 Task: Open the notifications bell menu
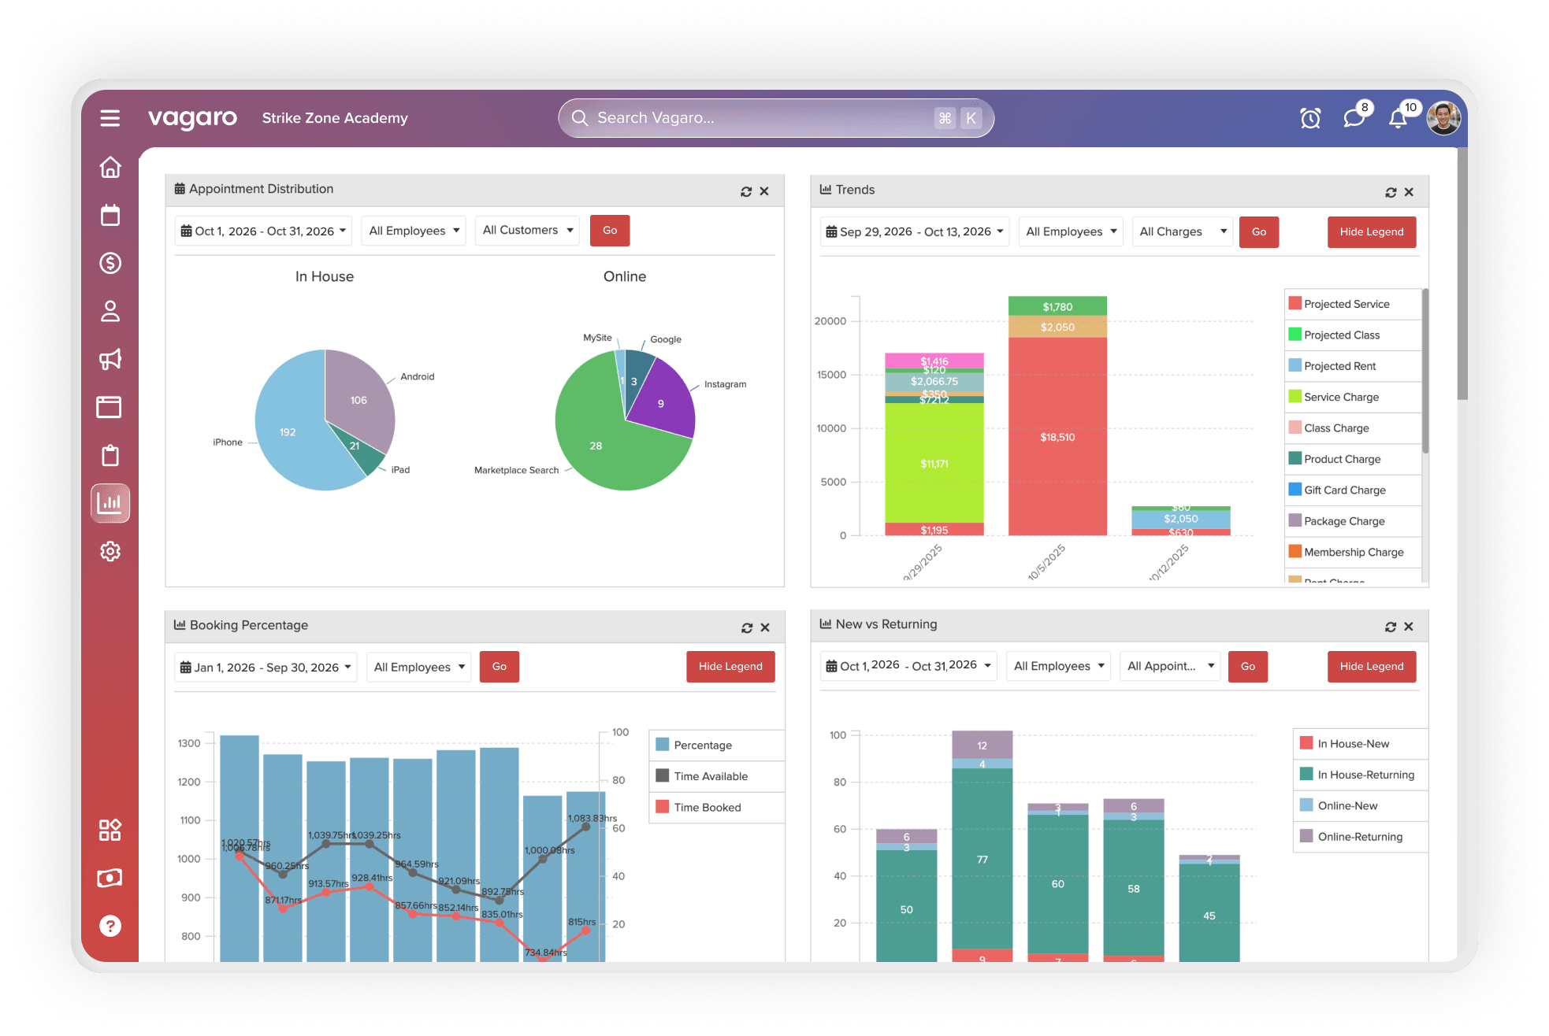pyautogui.click(x=1399, y=117)
